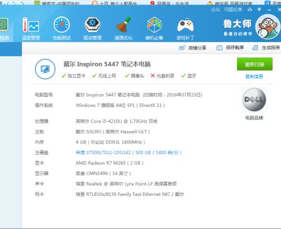Image resolution: width=281 pixels, height=229 pixels.
Task: Open 驱动管理 driver management icon
Action: point(93,25)
